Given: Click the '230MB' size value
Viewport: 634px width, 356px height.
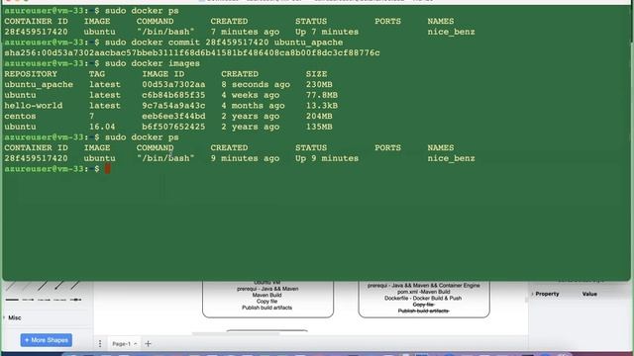Looking at the screenshot, I should [319, 85].
